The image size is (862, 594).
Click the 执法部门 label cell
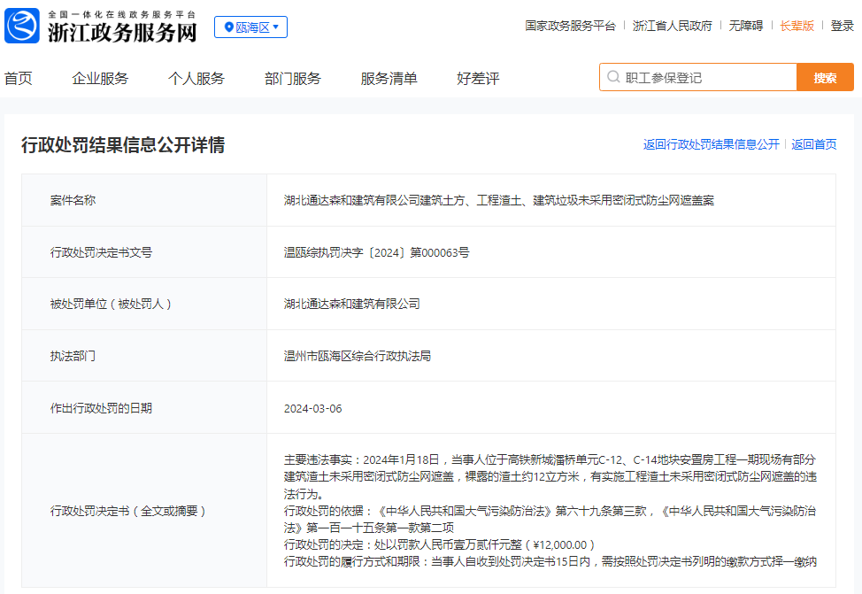tap(144, 355)
